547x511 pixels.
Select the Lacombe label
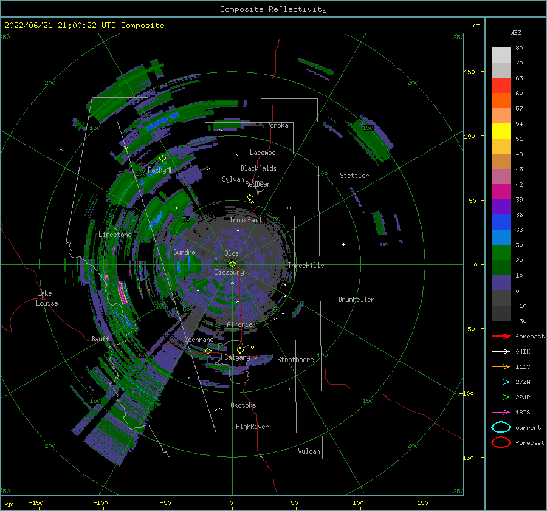tap(263, 153)
